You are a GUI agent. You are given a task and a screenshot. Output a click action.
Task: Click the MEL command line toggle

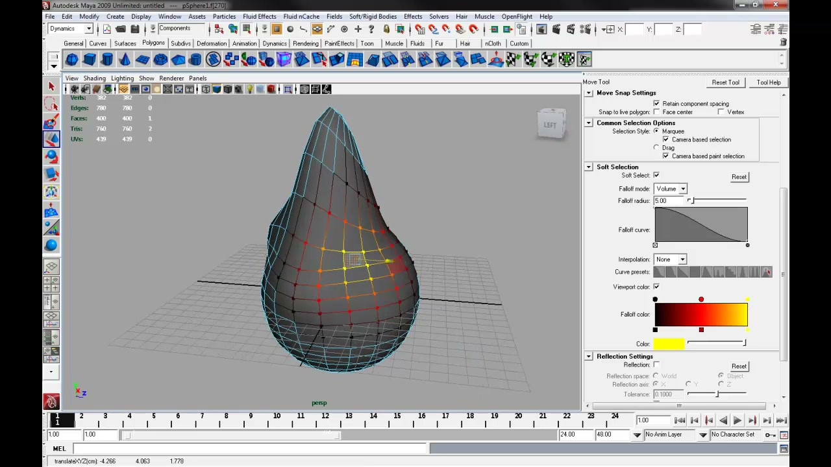[x=59, y=448]
